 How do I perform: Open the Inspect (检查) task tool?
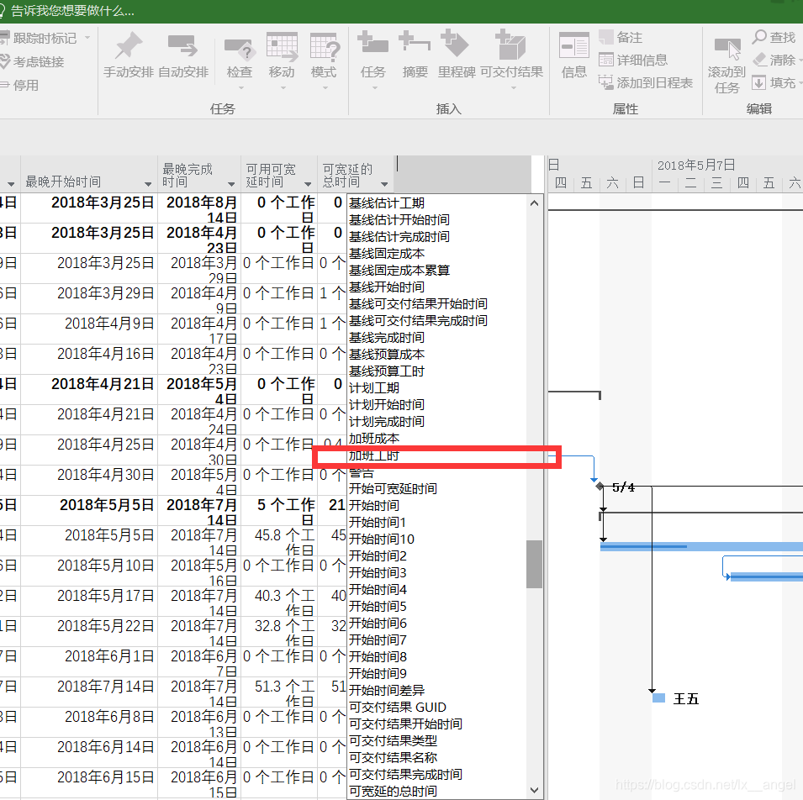(239, 49)
